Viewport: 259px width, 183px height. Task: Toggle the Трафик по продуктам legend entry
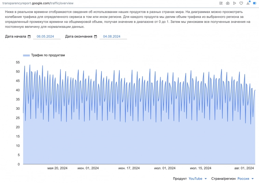[48, 55]
